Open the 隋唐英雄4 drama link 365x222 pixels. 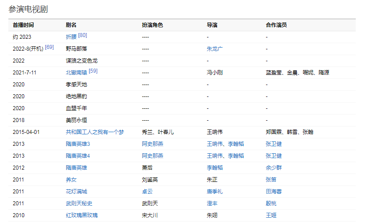point(78,156)
